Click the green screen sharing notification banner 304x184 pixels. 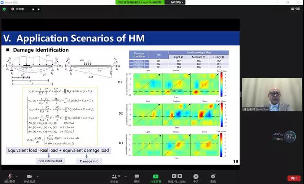pos(141,2)
